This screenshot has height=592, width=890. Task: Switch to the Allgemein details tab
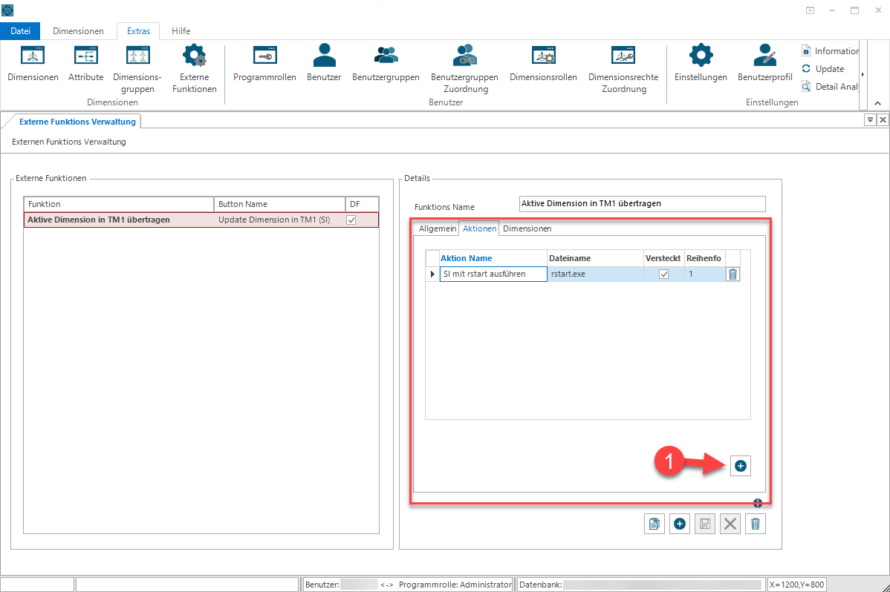pyautogui.click(x=437, y=228)
